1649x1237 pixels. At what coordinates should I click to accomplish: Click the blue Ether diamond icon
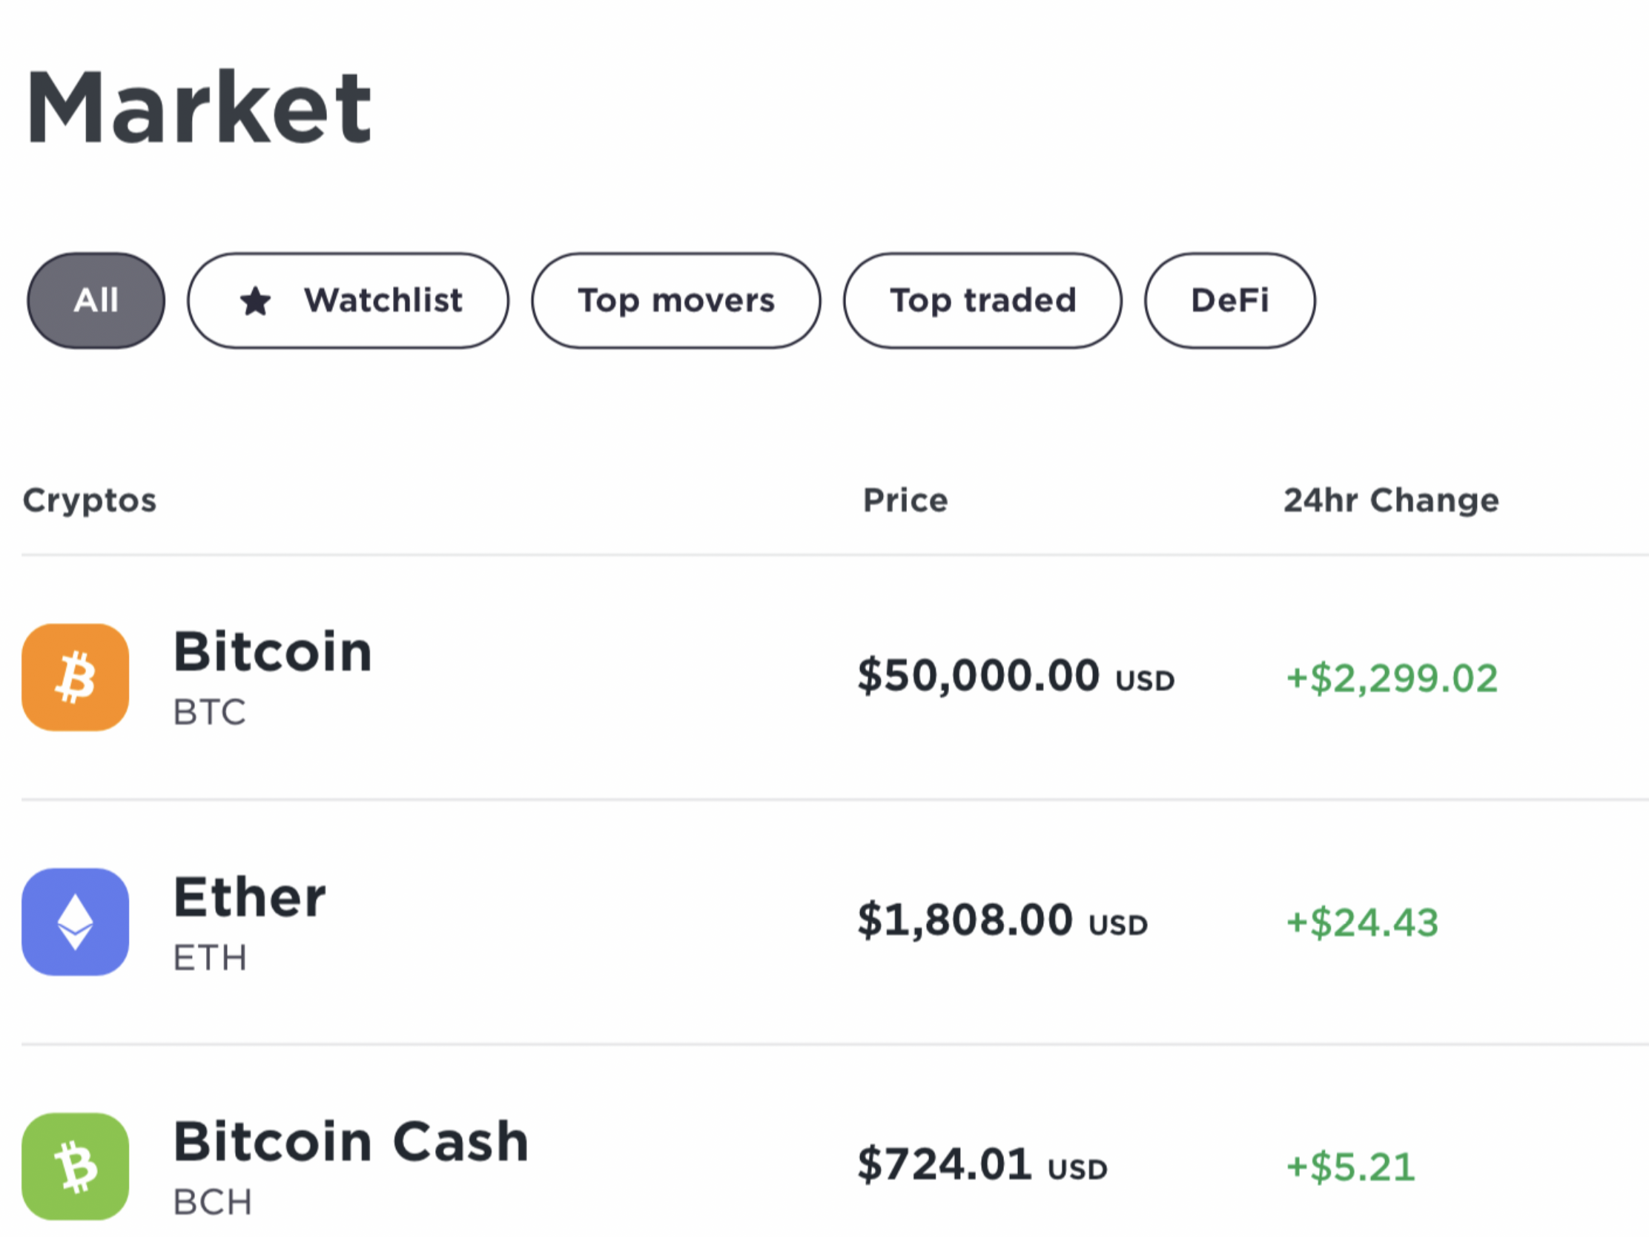76,922
